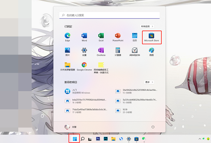The width and height of the screenshot is (211, 143).
Task: Expand 更多 (More) recommended items
Action: [x=148, y=82]
